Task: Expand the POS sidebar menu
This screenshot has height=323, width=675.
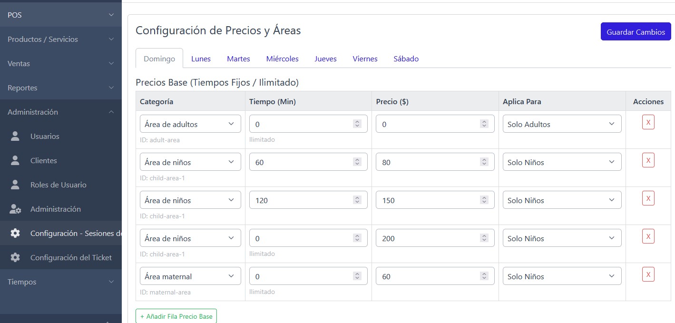Action: point(61,15)
